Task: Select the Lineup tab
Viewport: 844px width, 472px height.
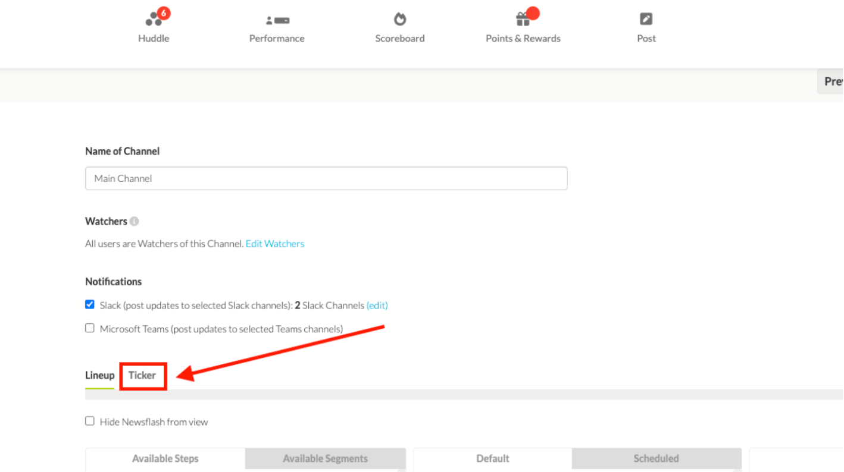Action: pos(100,375)
